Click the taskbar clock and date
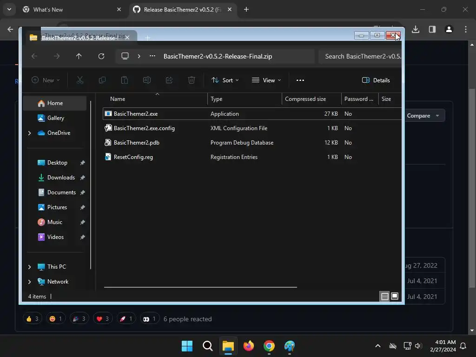 pos(443,346)
